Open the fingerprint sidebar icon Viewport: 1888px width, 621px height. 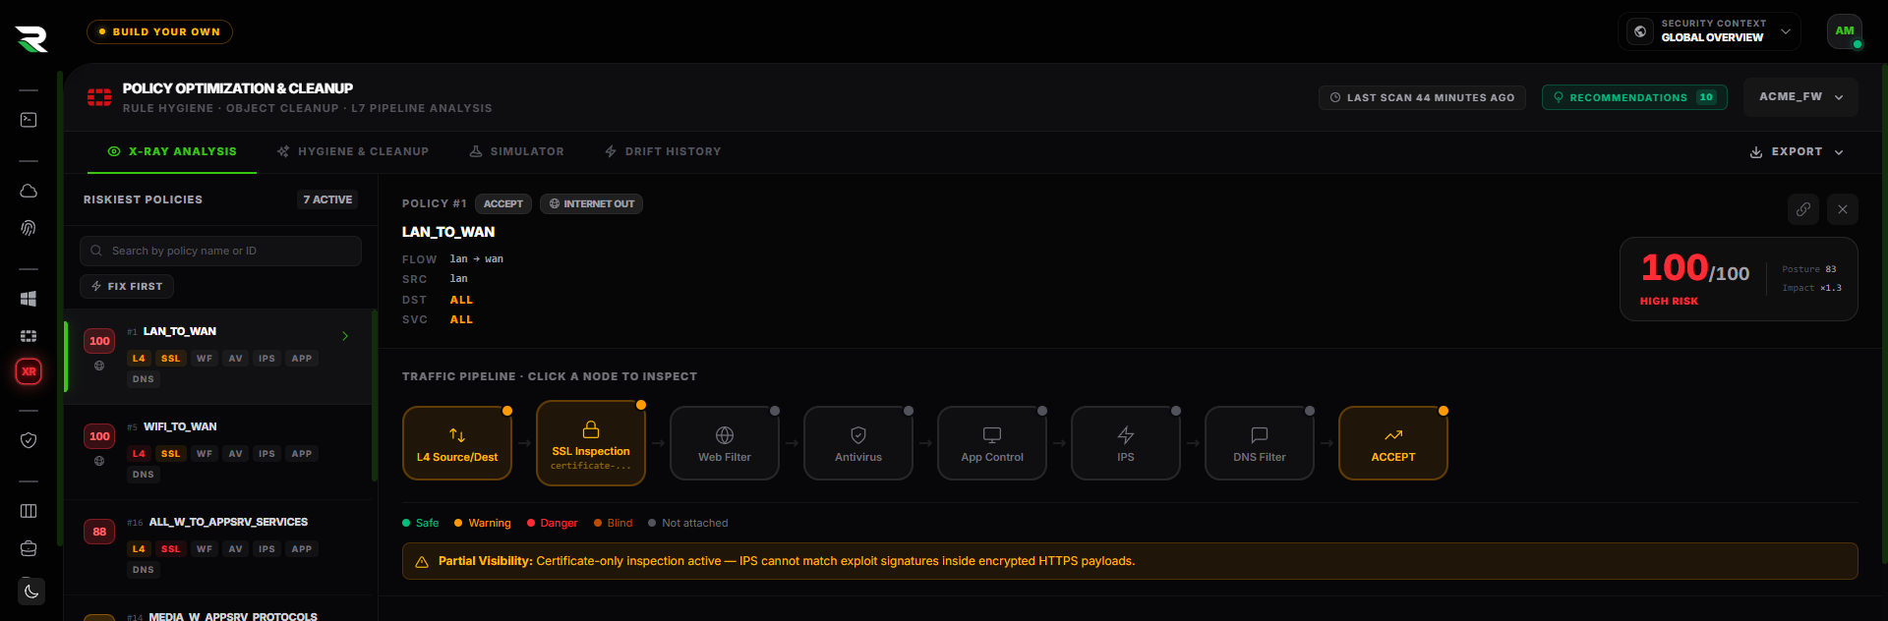point(29,228)
